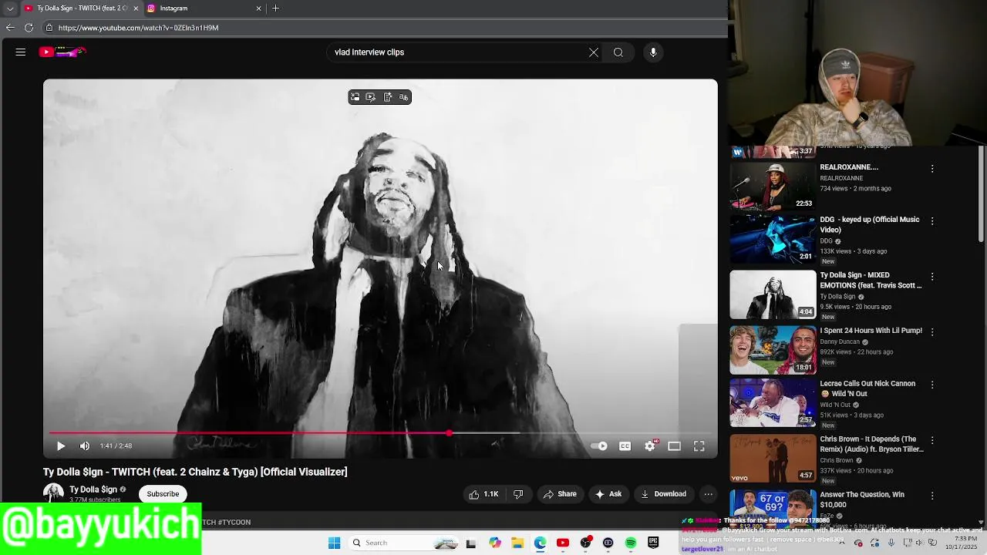Open the Windows Start menu
This screenshot has width=987, height=555.
[334, 543]
